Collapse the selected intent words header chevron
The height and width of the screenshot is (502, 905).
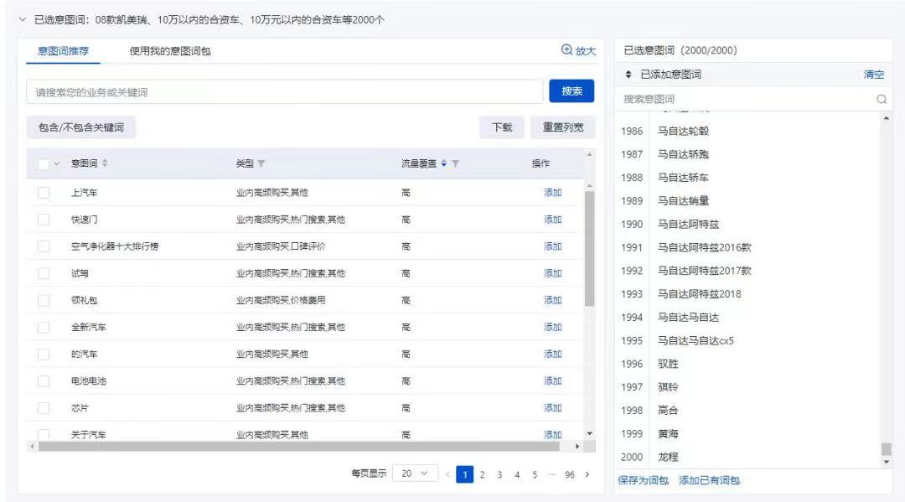coord(22,19)
